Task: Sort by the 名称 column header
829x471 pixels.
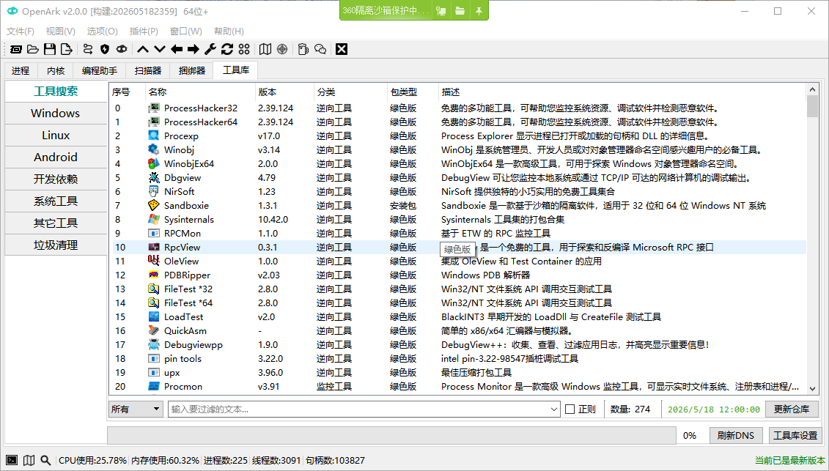Action: coord(200,92)
